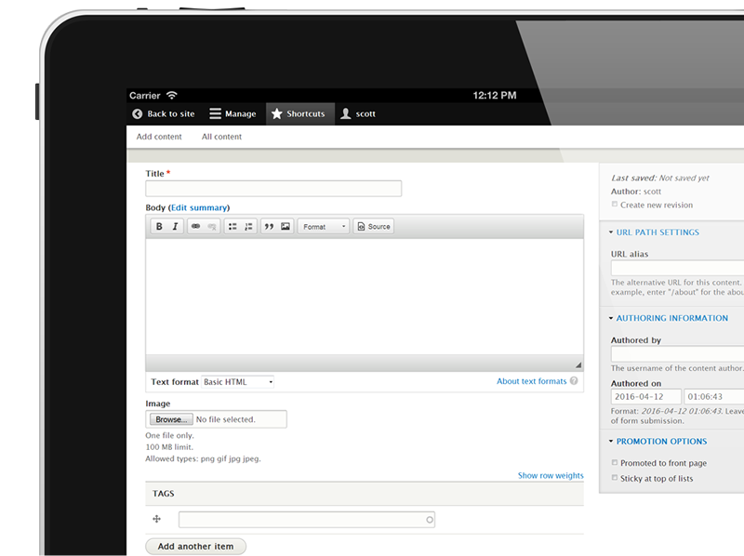Toggle bold formatting in body editor
744x556 pixels.
pyautogui.click(x=159, y=226)
